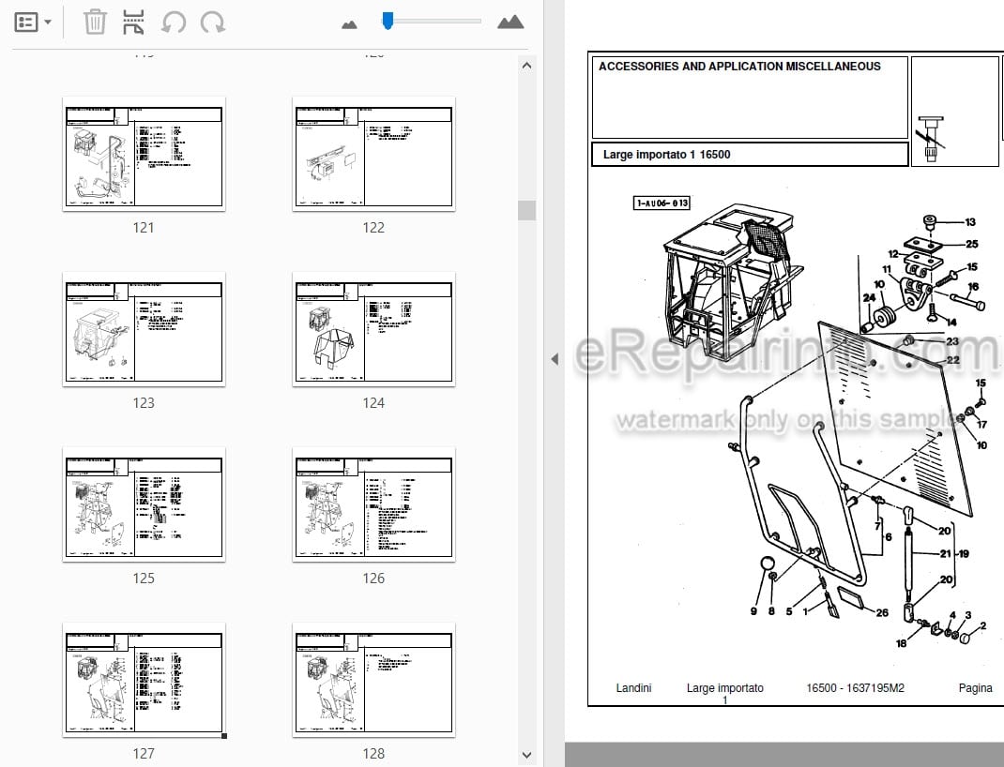
Task: Click the thumbnail panel scroll up arrow
Action: pos(526,66)
